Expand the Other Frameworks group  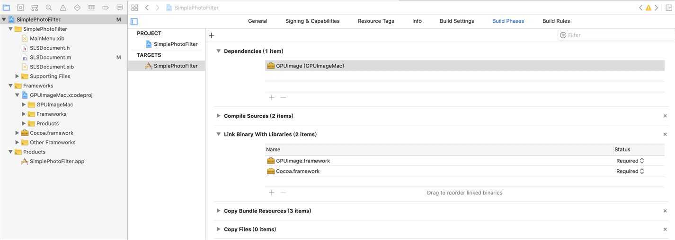coord(17,142)
